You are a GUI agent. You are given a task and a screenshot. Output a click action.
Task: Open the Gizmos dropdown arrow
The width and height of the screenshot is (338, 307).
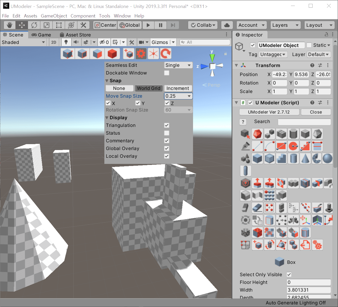pos(173,42)
